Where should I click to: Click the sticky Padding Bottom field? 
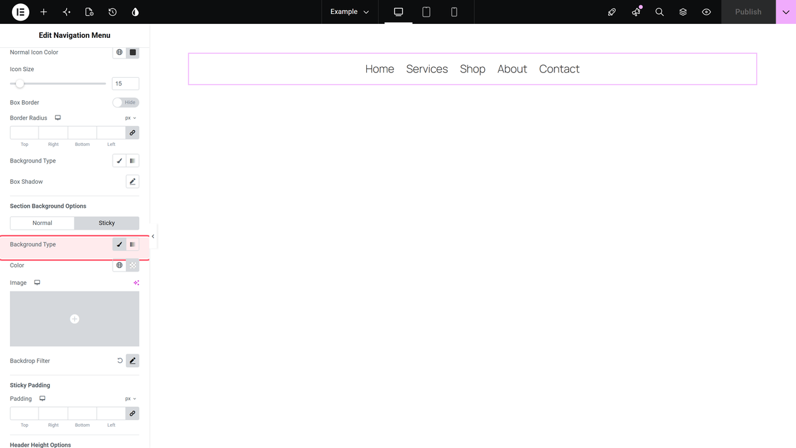82,413
